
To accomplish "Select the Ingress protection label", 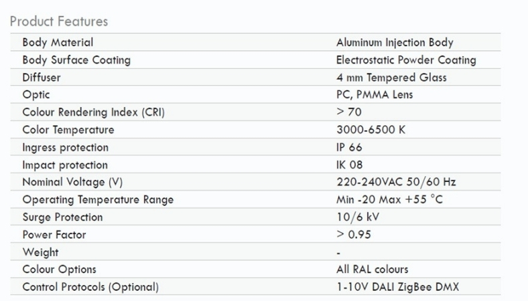I will (65, 147).
